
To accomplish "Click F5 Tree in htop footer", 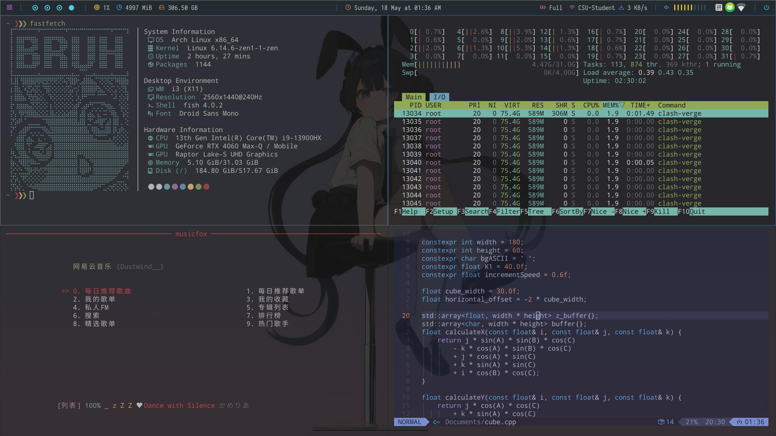I will tap(536, 212).
